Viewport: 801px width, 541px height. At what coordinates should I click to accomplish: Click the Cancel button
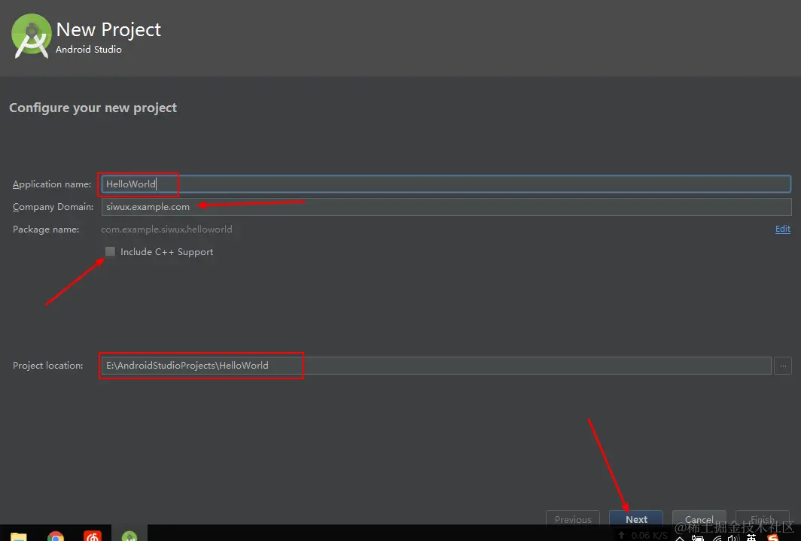click(699, 518)
